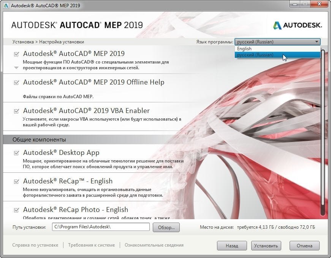The width and height of the screenshot is (331, 258).
Task: Expand AutoCAD MEP 2019 configuration arrow
Action: (x=16, y=68)
